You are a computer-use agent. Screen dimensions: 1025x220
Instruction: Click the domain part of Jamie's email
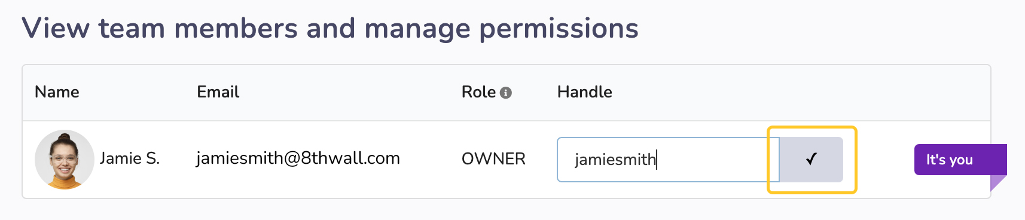coord(350,158)
